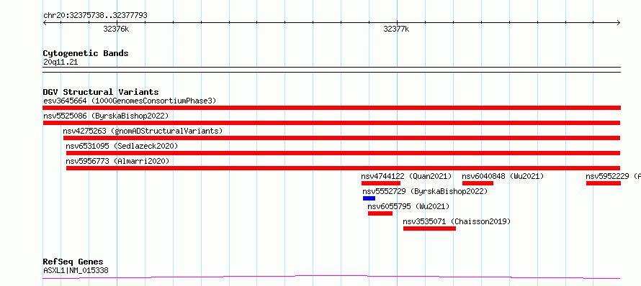Screen dimensions: 641x286
Task: Click the RefSeq Genes track title
Action: tap(73, 262)
